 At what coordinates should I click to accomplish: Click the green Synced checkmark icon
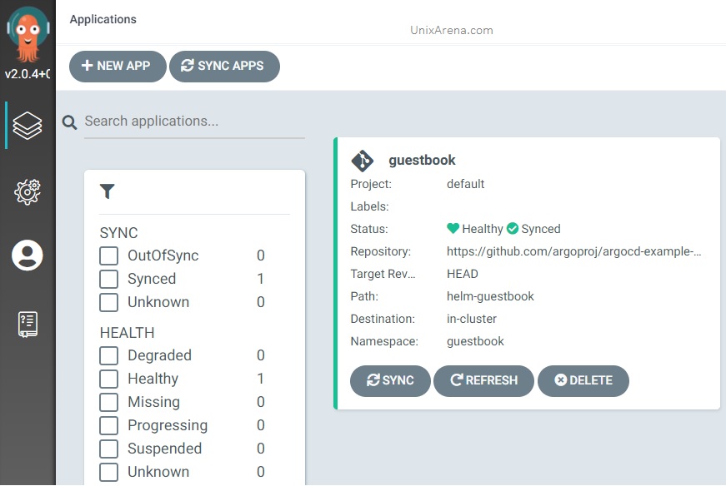(x=513, y=228)
